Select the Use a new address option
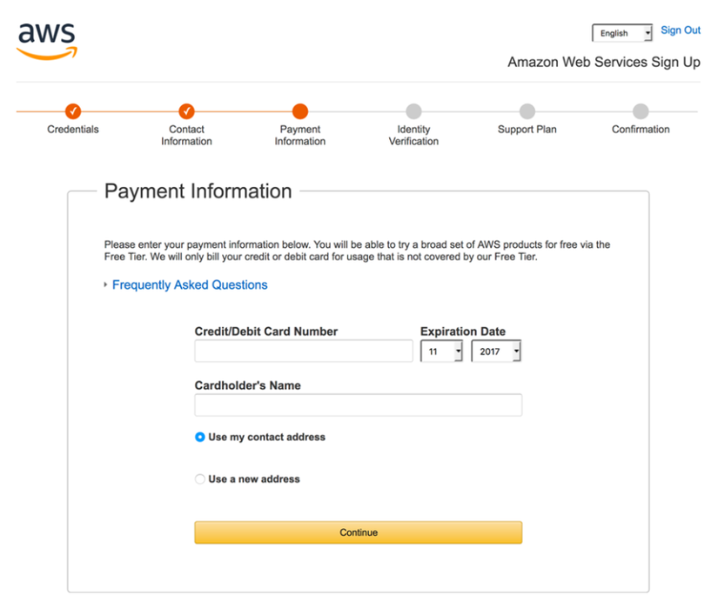The height and width of the screenshot is (602, 718). point(200,479)
